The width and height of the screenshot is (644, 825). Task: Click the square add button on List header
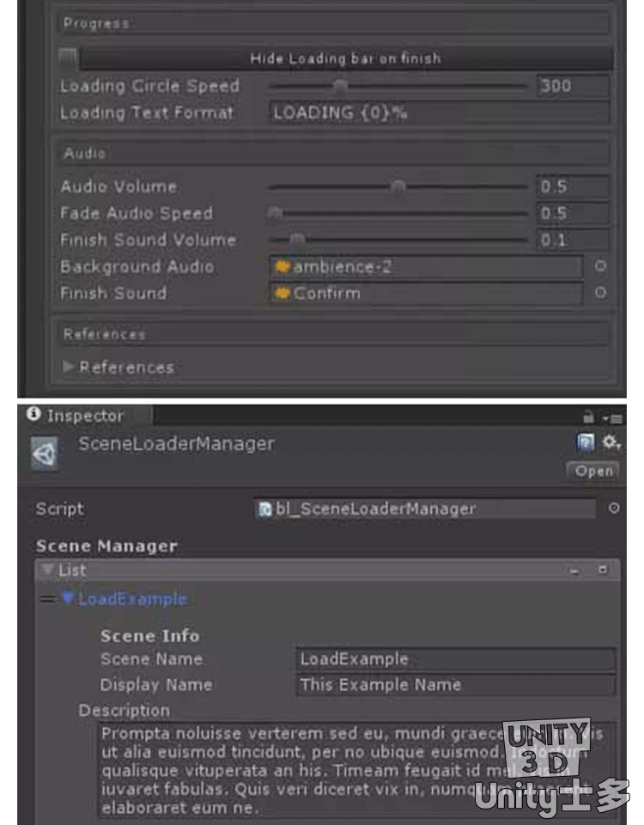pyautogui.click(x=603, y=570)
